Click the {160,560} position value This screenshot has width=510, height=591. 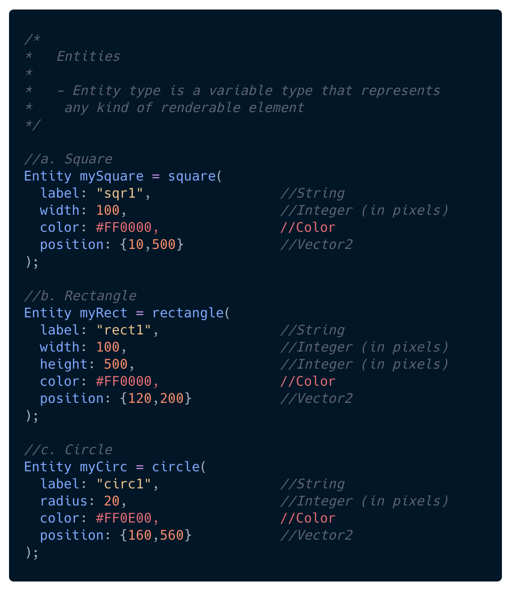156,535
